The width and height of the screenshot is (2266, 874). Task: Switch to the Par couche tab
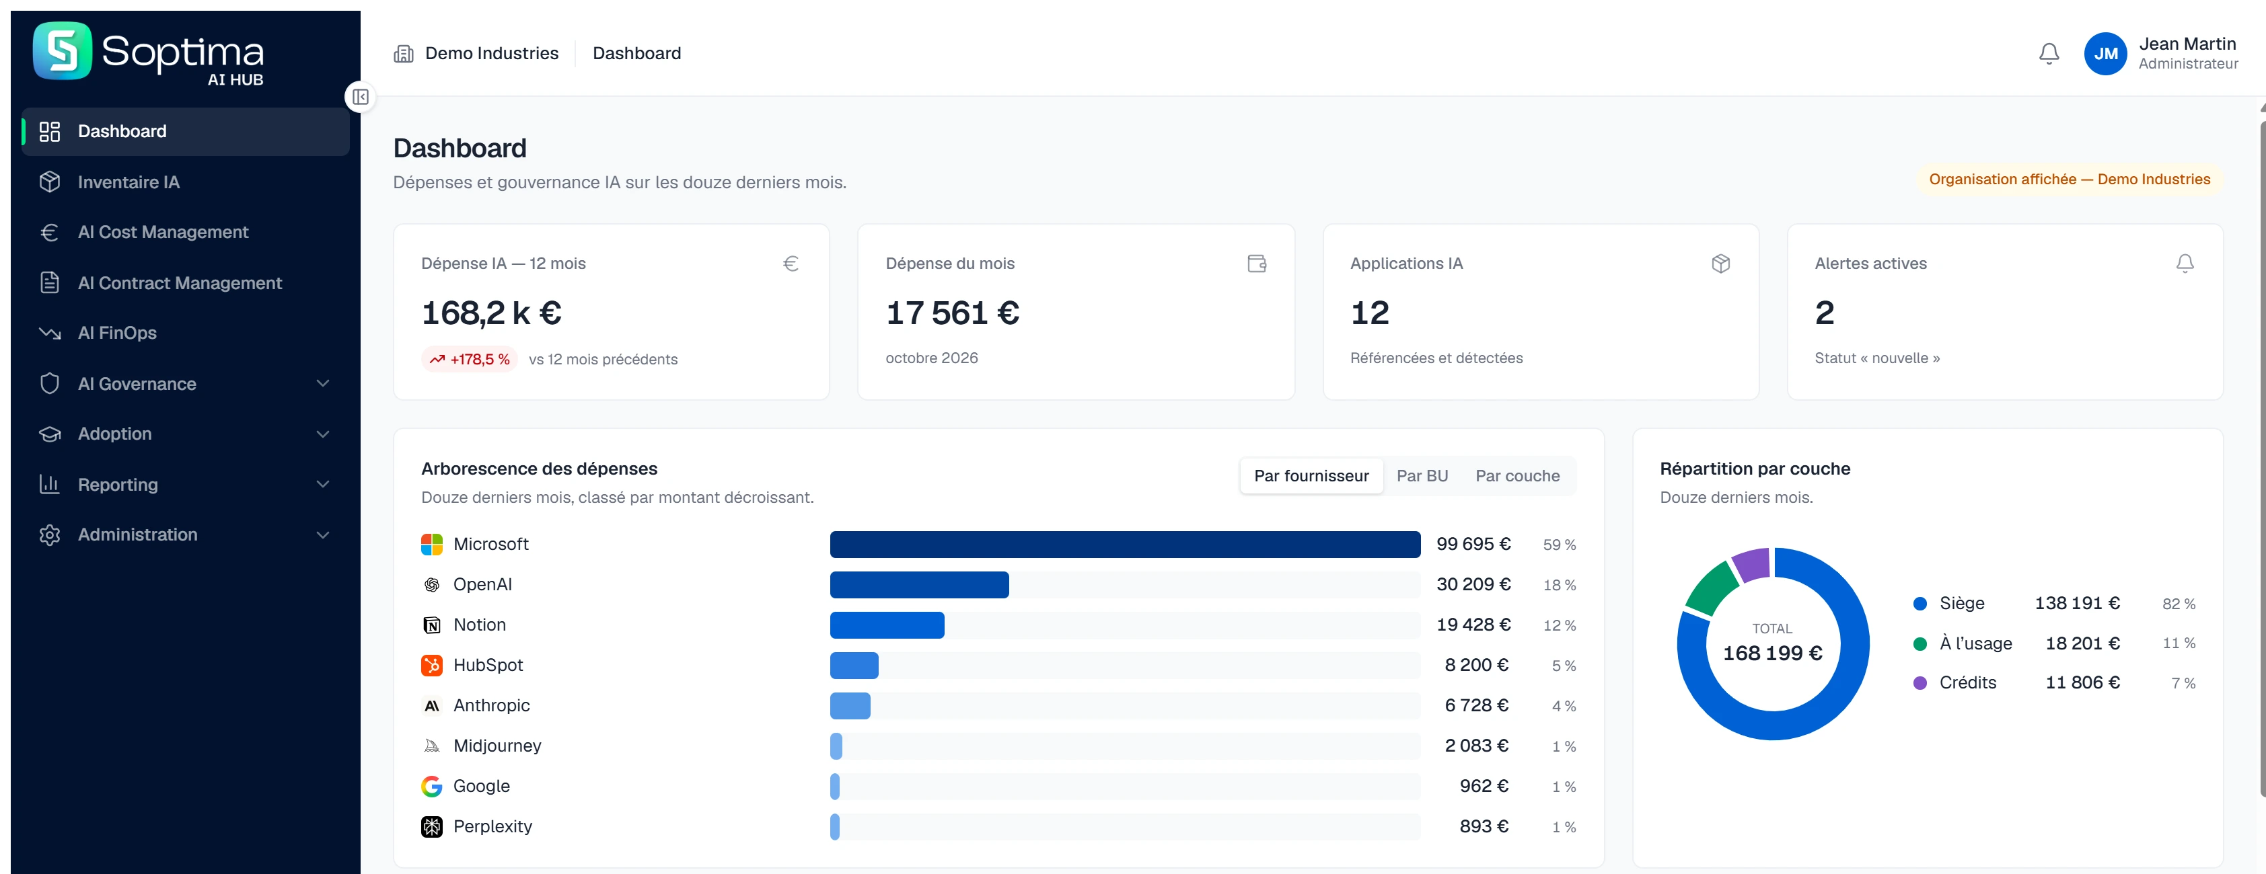(x=1516, y=476)
